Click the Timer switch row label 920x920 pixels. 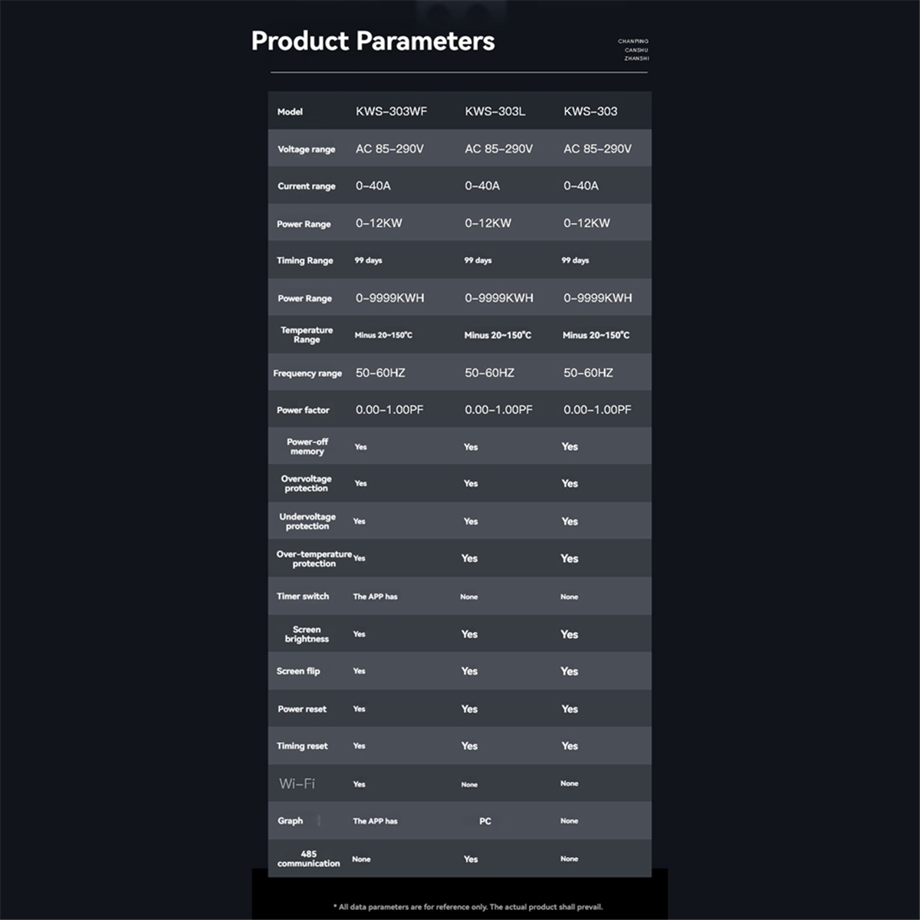click(302, 596)
